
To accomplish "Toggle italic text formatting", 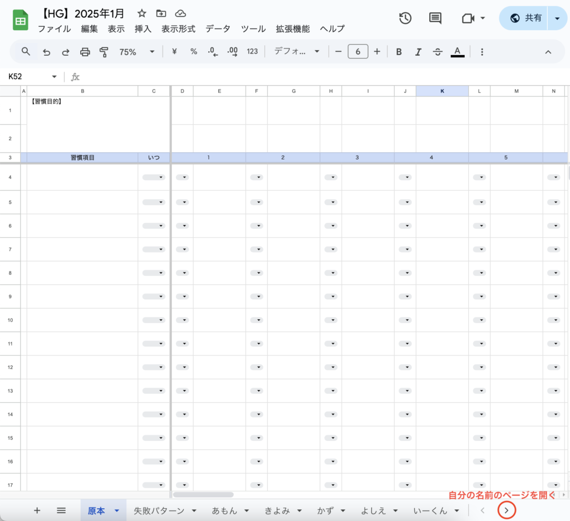I will pyautogui.click(x=418, y=52).
